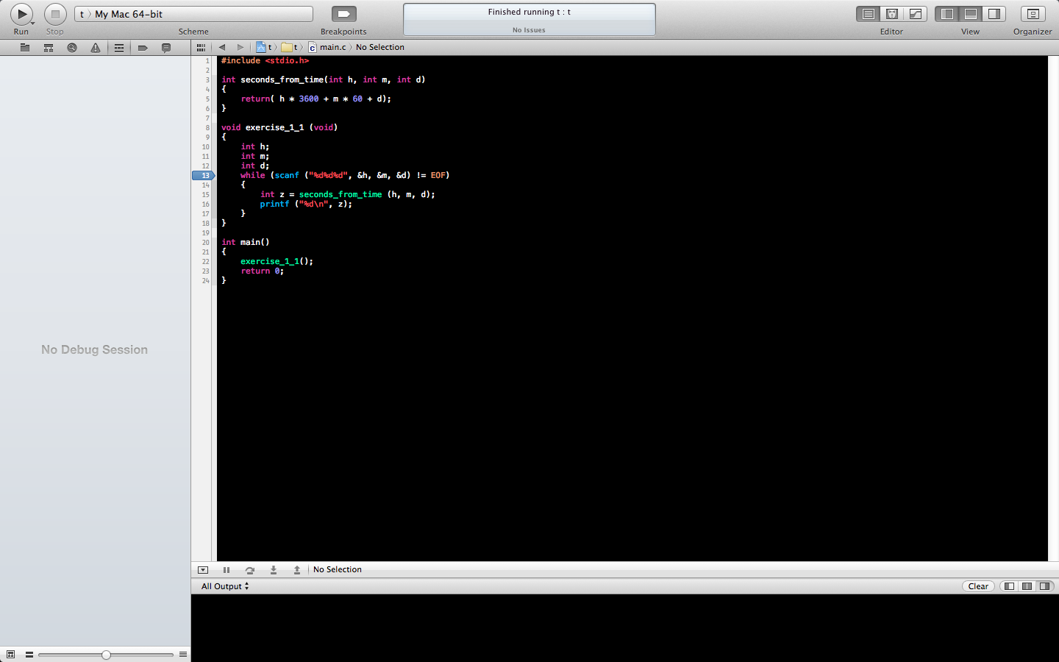Click 'No Selection' in the debug bar
The height and width of the screenshot is (662, 1059).
pyautogui.click(x=338, y=569)
